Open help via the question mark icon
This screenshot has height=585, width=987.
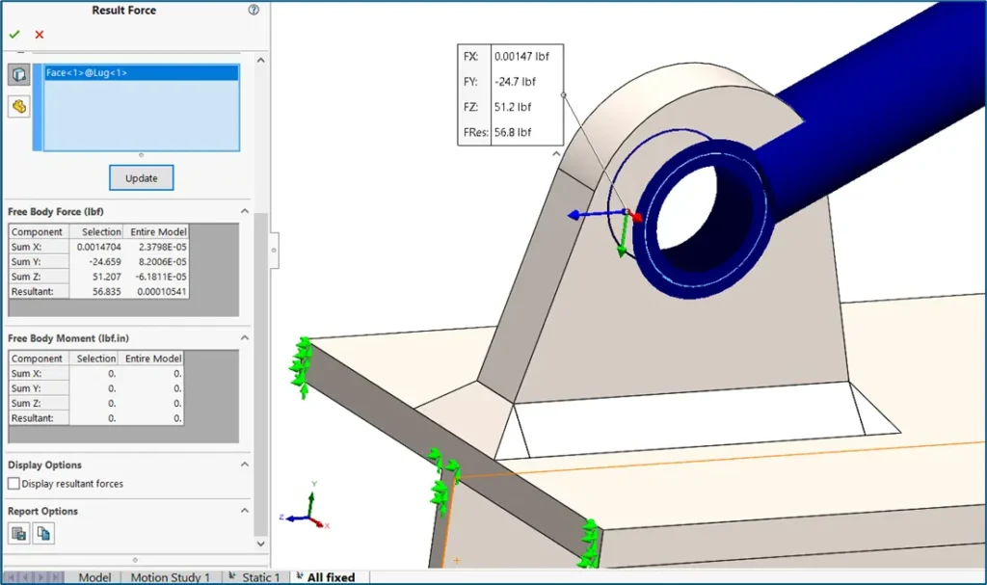253,10
